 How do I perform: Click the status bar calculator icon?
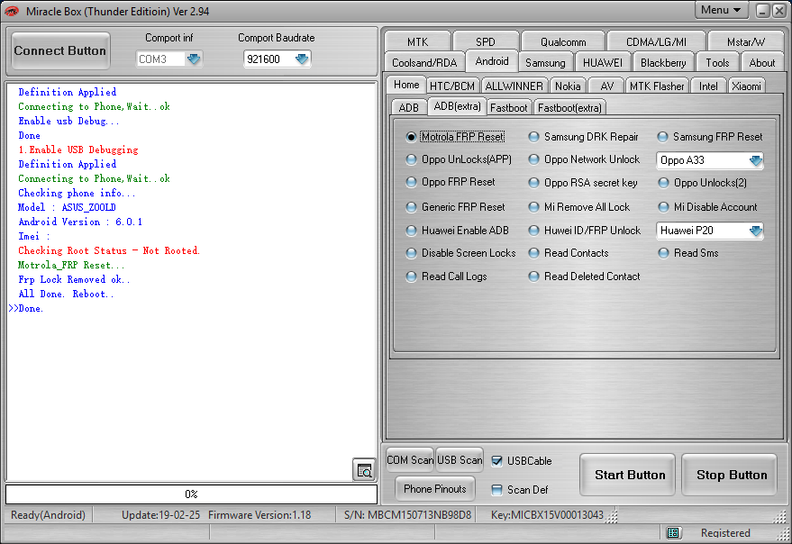[672, 533]
